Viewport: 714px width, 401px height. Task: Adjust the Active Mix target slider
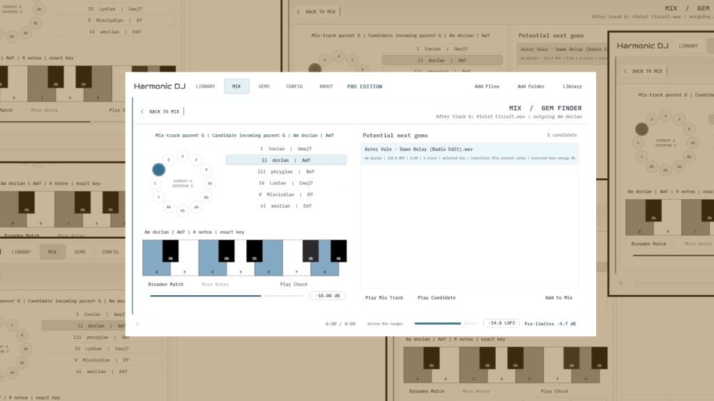(446, 324)
